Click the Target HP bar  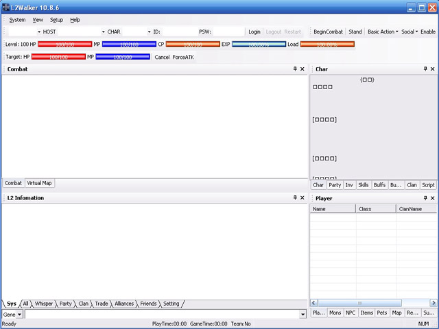58,57
